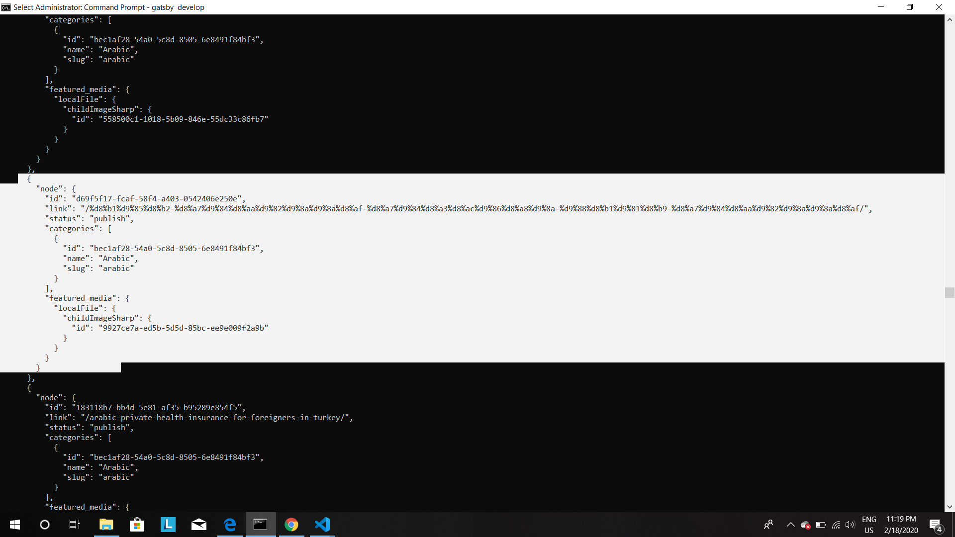955x537 pixels.
Task: Click the scrollbar down arrow
Action: [x=950, y=507]
